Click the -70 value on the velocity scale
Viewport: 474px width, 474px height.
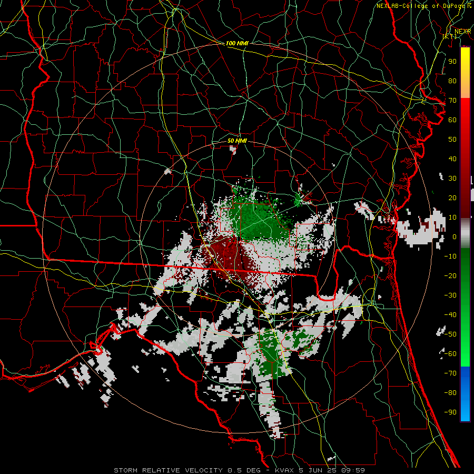click(x=450, y=373)
